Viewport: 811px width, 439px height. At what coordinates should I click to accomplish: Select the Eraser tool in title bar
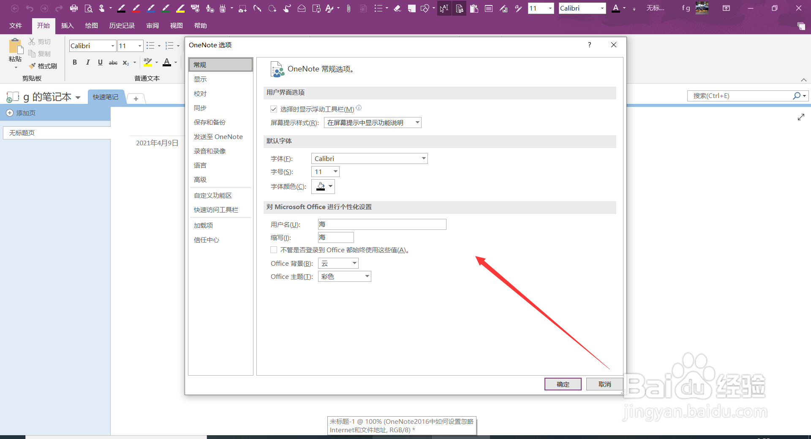[x=397, y=8]
